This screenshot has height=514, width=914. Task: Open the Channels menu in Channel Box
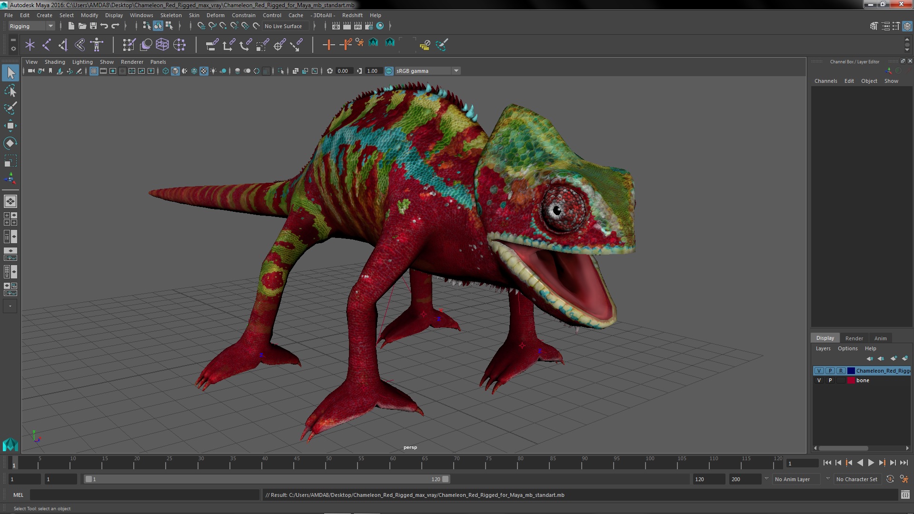point(825,81)
